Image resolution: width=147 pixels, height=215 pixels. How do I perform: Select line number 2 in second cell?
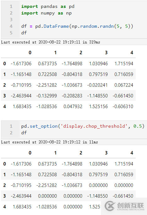tap(11, 133)
